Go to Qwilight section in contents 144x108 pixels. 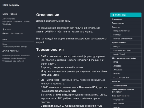[126, 46]
